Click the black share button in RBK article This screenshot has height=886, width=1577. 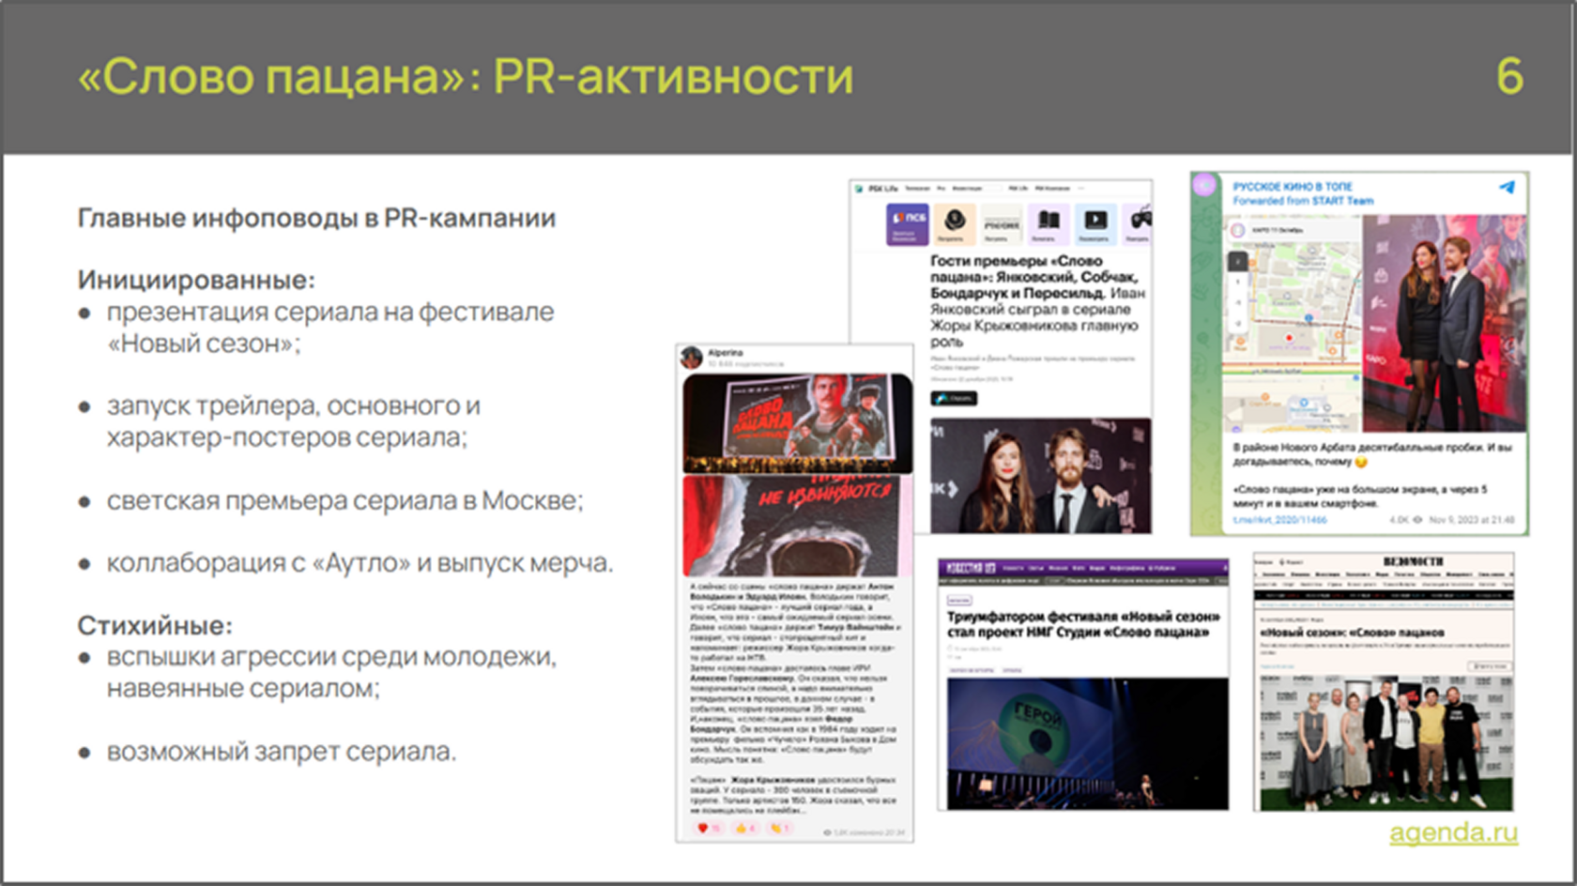954,398
